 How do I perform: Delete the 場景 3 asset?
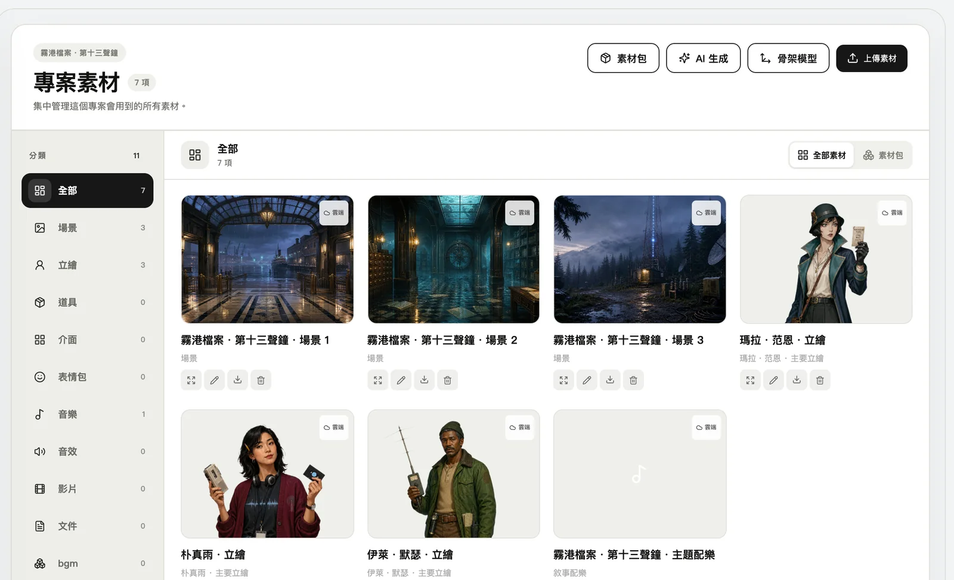click(634, 380)
